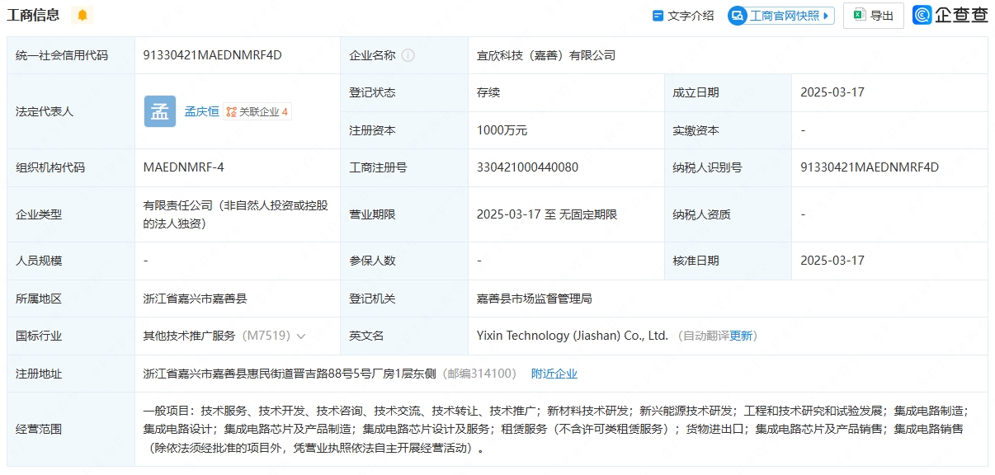
Task: Click the 嘉善县市场监督管理局 registration authority
Action: point(534,299)
